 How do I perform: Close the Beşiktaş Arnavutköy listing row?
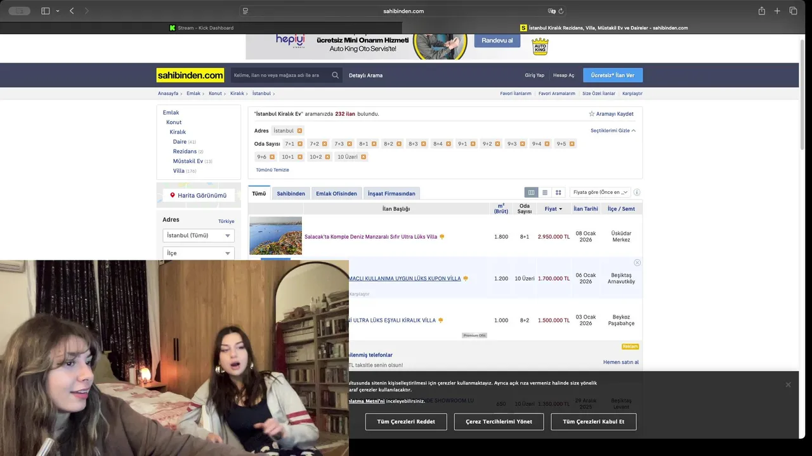click(637, 262)
